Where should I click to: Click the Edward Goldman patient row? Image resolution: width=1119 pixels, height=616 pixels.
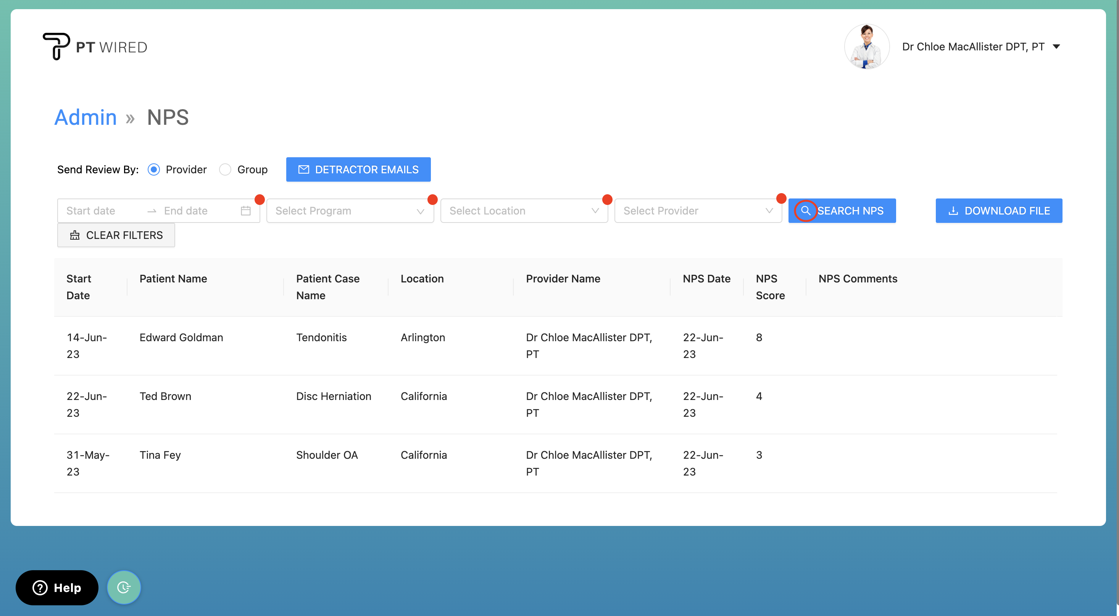coord(181,337)
